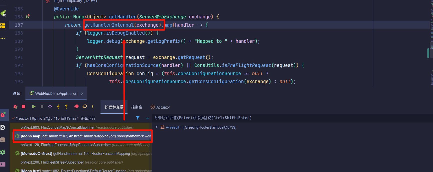Expand the thread selector dropdown chevron
This screenshot has height=172, width=433.
147,118
